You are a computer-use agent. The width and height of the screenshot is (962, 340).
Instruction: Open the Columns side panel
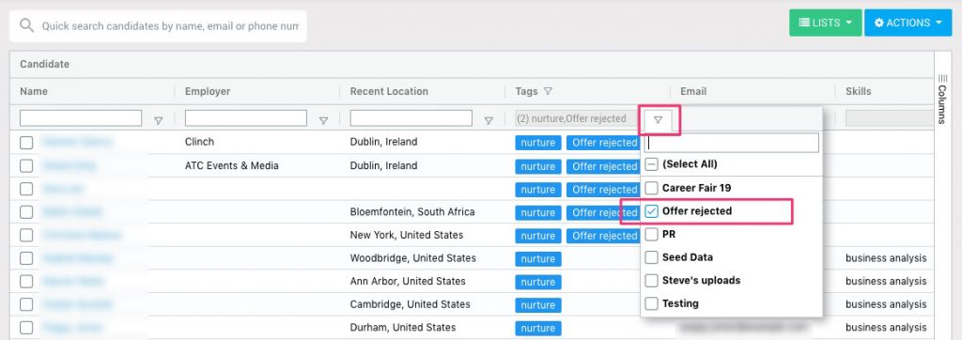tap(942, 99)
